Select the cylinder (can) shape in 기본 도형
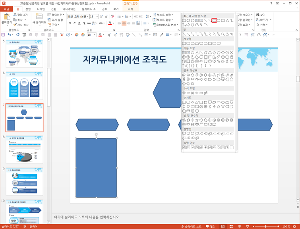This screenshot has height=229, width=300. [x=232, y=57]
